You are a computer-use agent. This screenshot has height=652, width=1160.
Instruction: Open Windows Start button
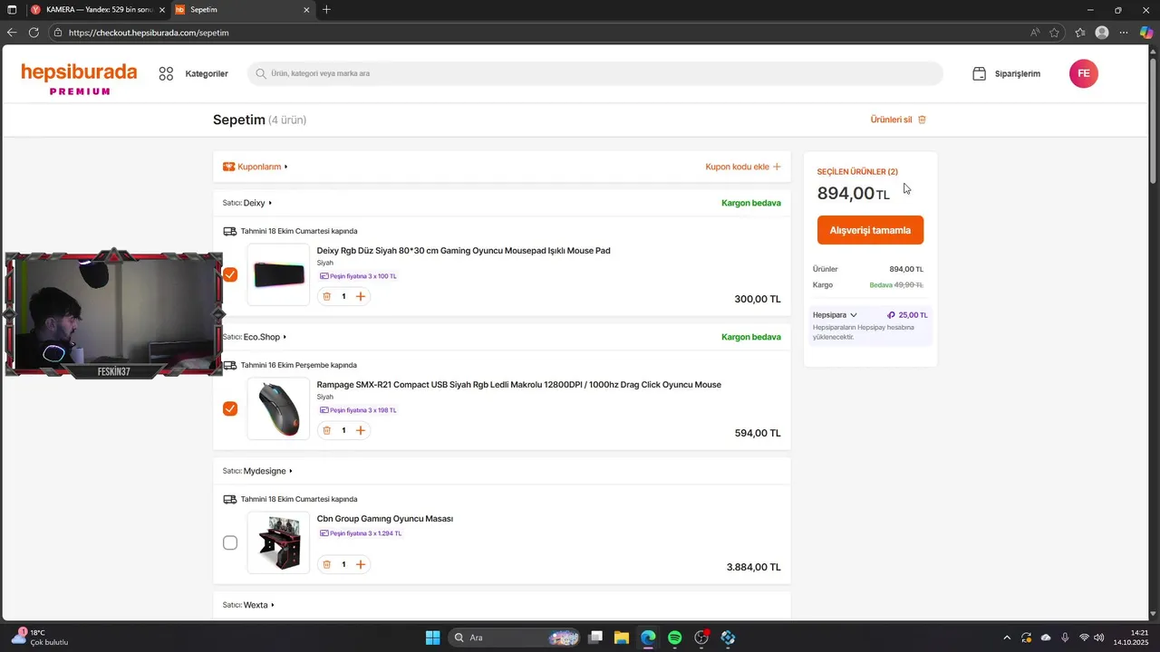(x=432, y=638)
